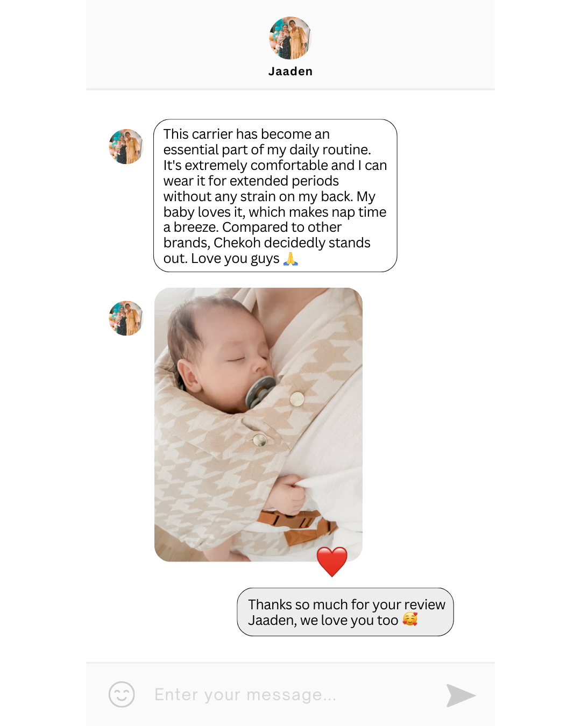Click the Thanks so much reply bubble

(345, 612)
